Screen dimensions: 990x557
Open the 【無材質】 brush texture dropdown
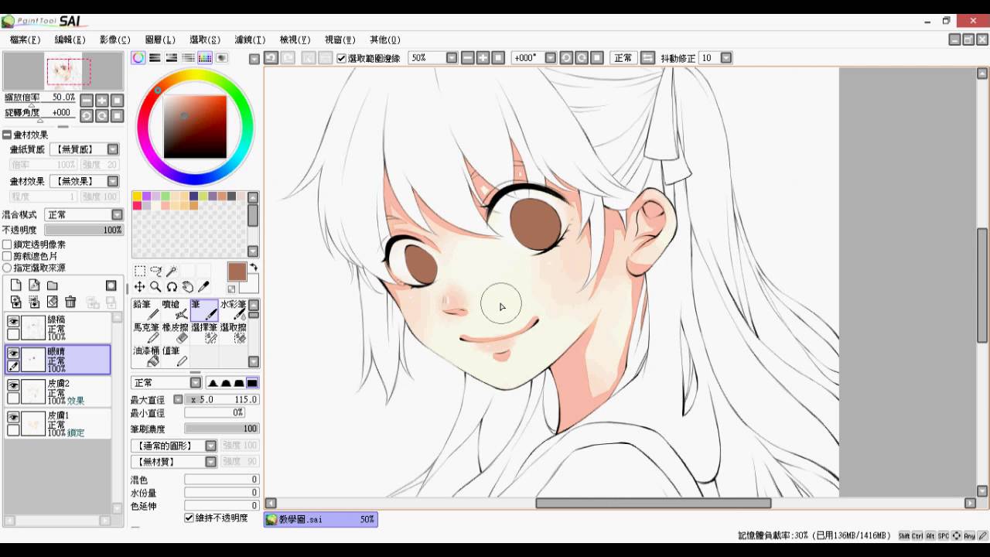173,462
